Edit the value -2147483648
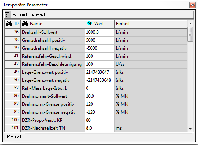The width and height of the screenshot is (198, 145). click(x=100, y=80)
